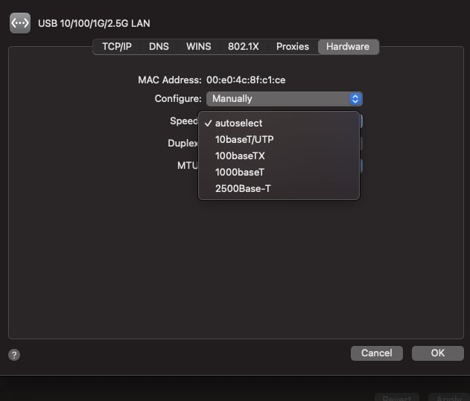Switch to the WINS tab

(198, 47)
